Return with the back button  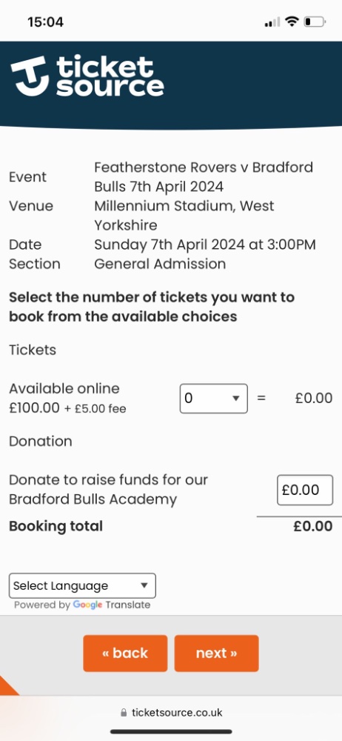point(125,653)
